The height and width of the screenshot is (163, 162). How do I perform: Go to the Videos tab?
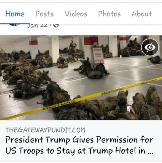pyautogui.click(x=76, y=14)
